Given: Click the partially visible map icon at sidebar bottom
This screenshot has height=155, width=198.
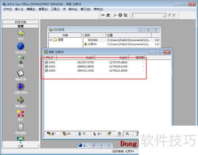Looking at the screenshot, I should pos(21,139).
